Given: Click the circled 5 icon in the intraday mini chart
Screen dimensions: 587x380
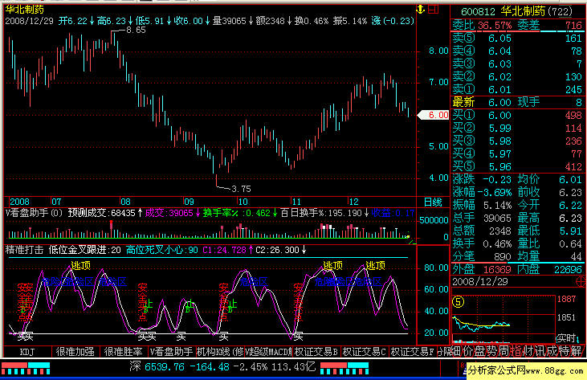Looking at the screenshot, I should click(x=459, y=302).
